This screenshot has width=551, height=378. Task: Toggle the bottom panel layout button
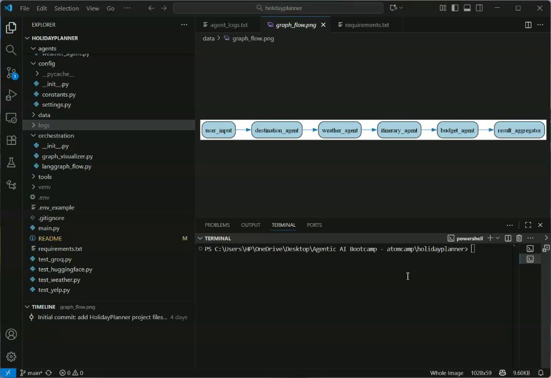pyautogui.click(x=467, y=8)
